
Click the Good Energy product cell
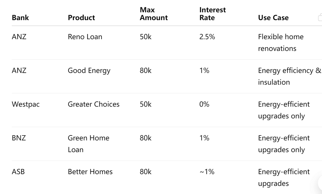(89, 71)
